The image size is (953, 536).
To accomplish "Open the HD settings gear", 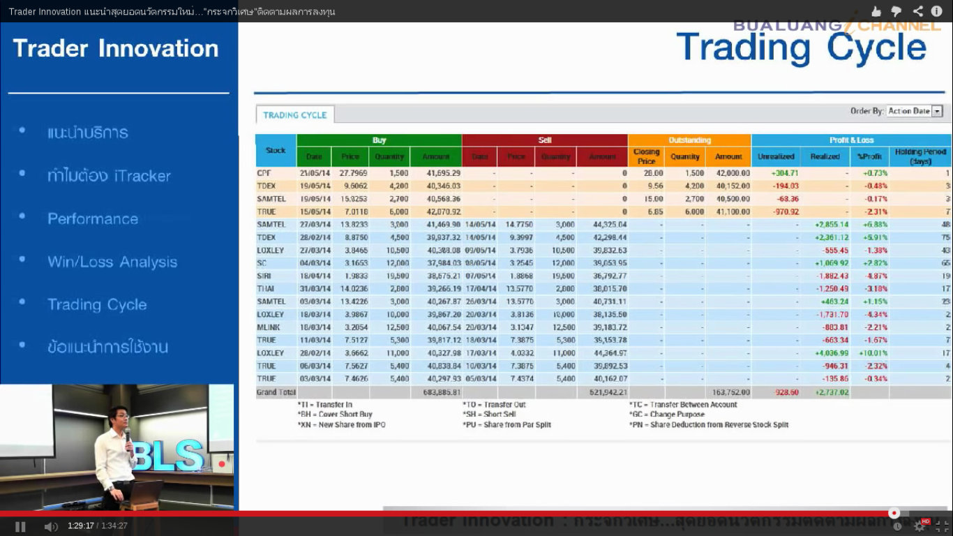I will (x=921, y=526).
